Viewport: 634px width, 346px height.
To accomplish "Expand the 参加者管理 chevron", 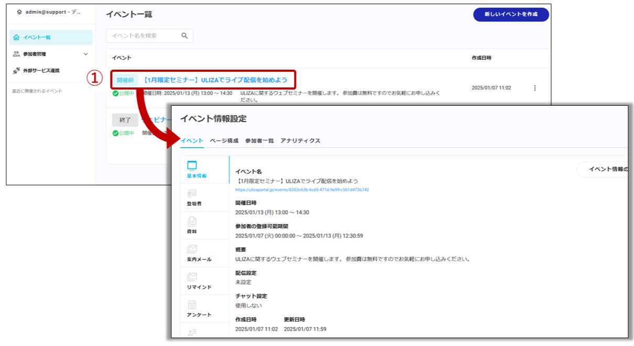I will [x=86, y=54].
